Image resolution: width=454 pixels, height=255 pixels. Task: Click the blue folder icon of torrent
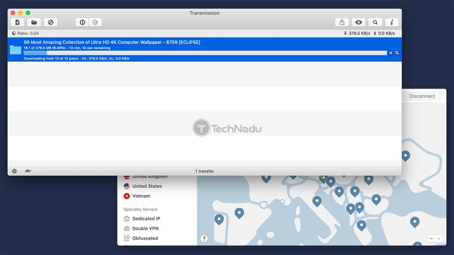pyautogui.click(x=16, y=50)
